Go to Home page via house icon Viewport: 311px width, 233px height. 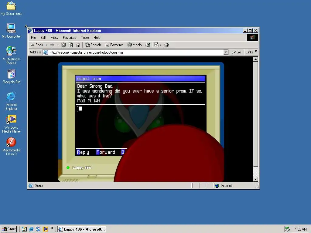[x=78, y=45]
